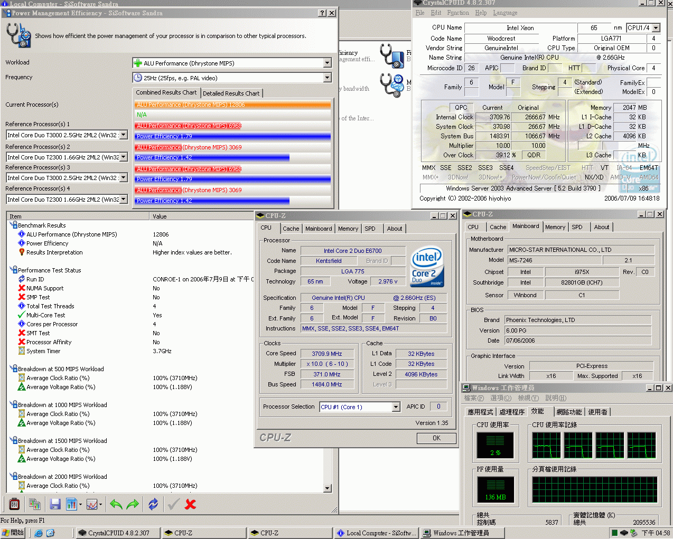Click the bar chart icon in Sandra toolbar

point(71,504)
